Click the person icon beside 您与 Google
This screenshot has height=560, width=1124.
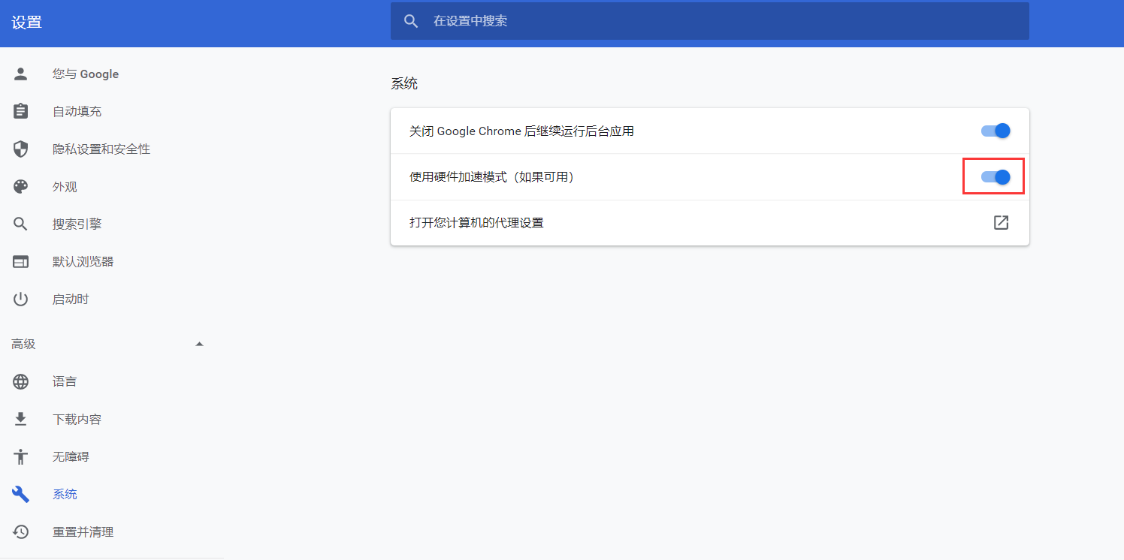coord(21,74)
